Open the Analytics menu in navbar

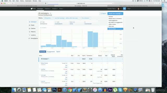coord(55,9)
